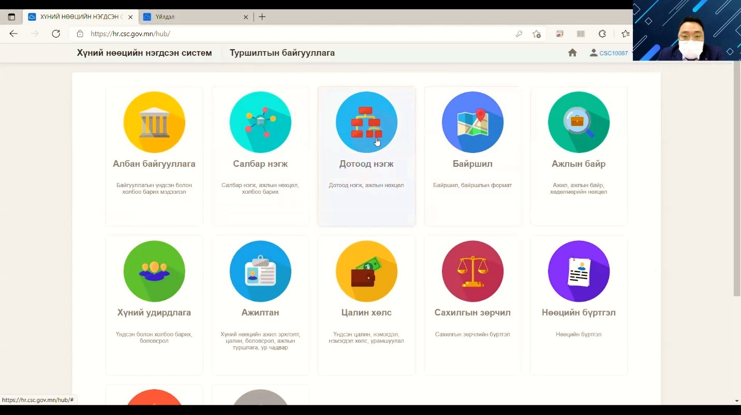Open the Байршил map icon
Image resolution: width=741 pixels, height=415 pixels.
click(x=472, y=122)
